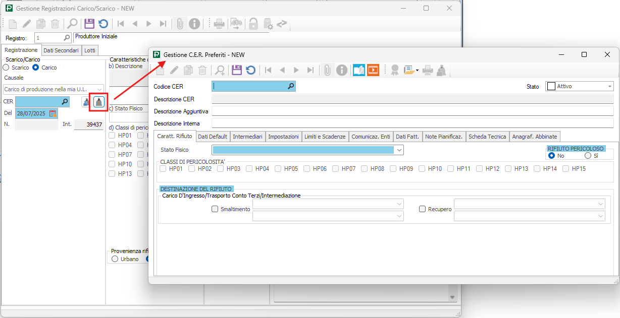Open the Stato dropdown showing Attivo
The image size is (620, 318).
(x=609, y=87)
